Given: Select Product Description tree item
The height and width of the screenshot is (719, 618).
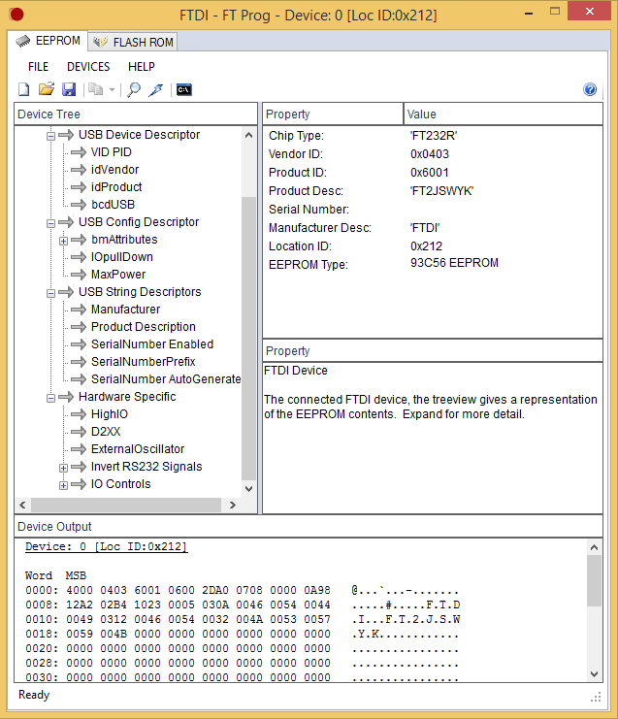Looking at the screenshot, I should tap(144, 327).
